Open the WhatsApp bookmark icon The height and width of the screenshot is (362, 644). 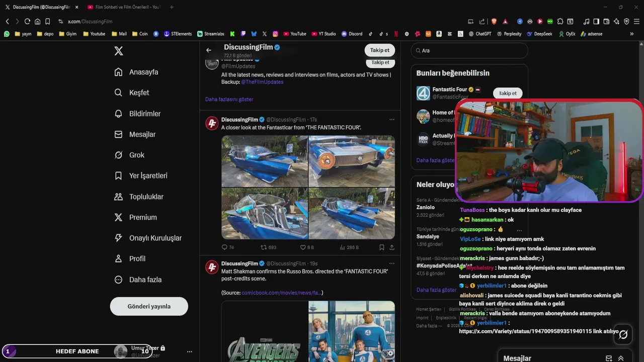(7, 34)
